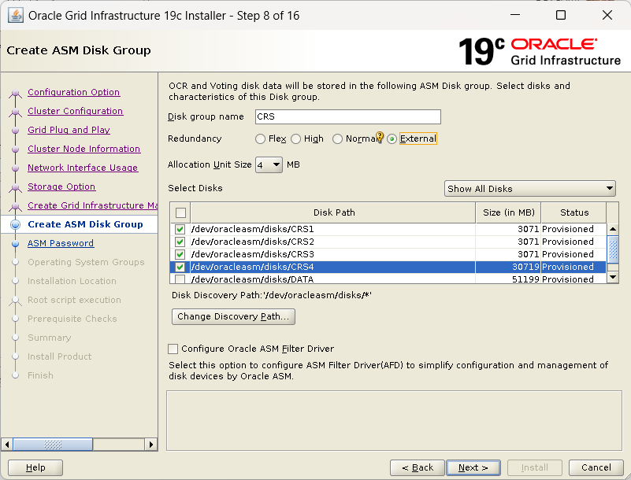Viewport: 631px width, 480px height.
Task: Cancel the installation
Action: pos(596,468)
